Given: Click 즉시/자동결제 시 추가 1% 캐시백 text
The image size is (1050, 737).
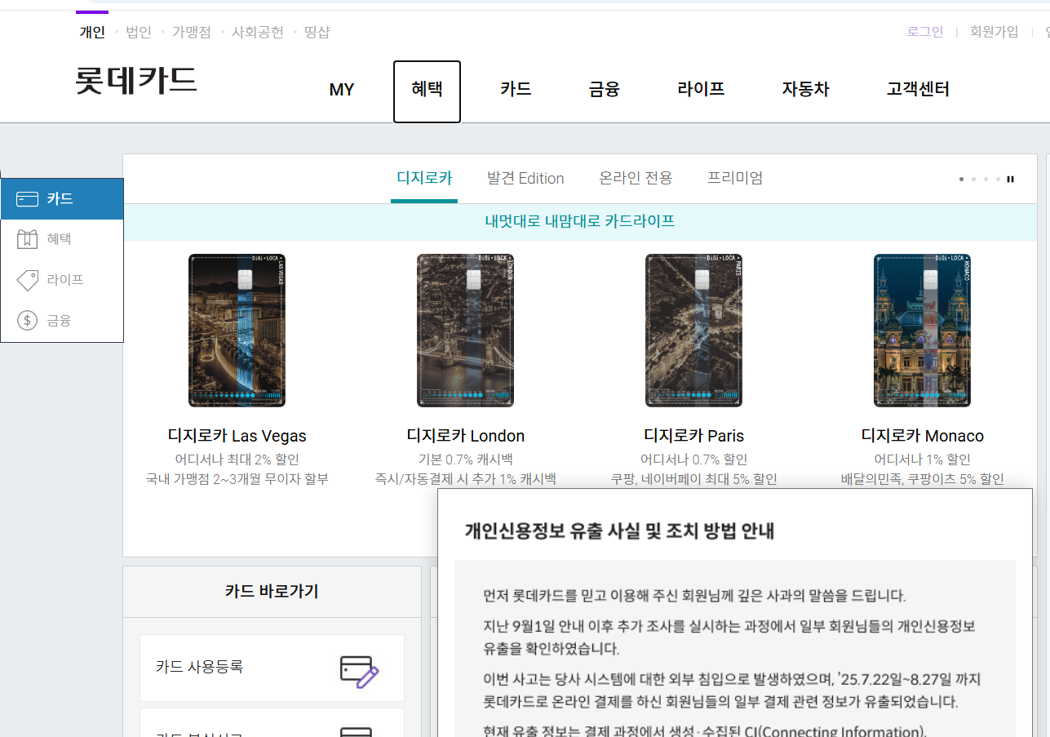Looking at the screenshot, I should [x=466, y=479].
